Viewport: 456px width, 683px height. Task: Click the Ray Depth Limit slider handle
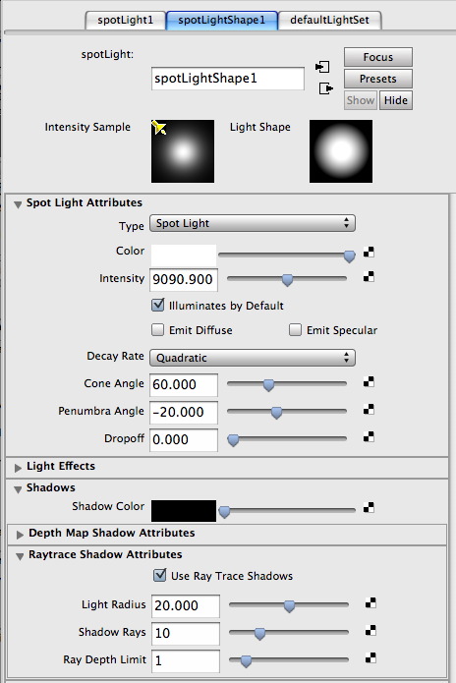click(246, 661)
